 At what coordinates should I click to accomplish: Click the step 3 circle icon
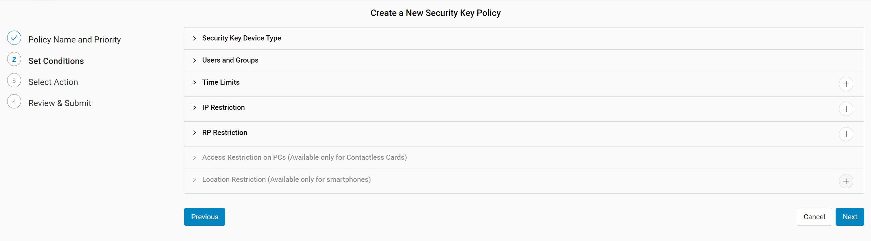pyautogui.click(x=14, y=81)
